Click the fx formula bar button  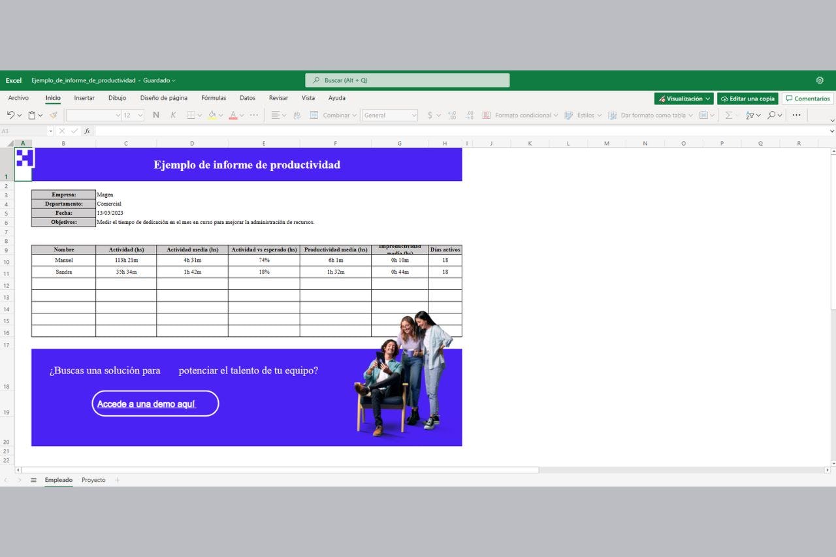[x=87, y=131]
